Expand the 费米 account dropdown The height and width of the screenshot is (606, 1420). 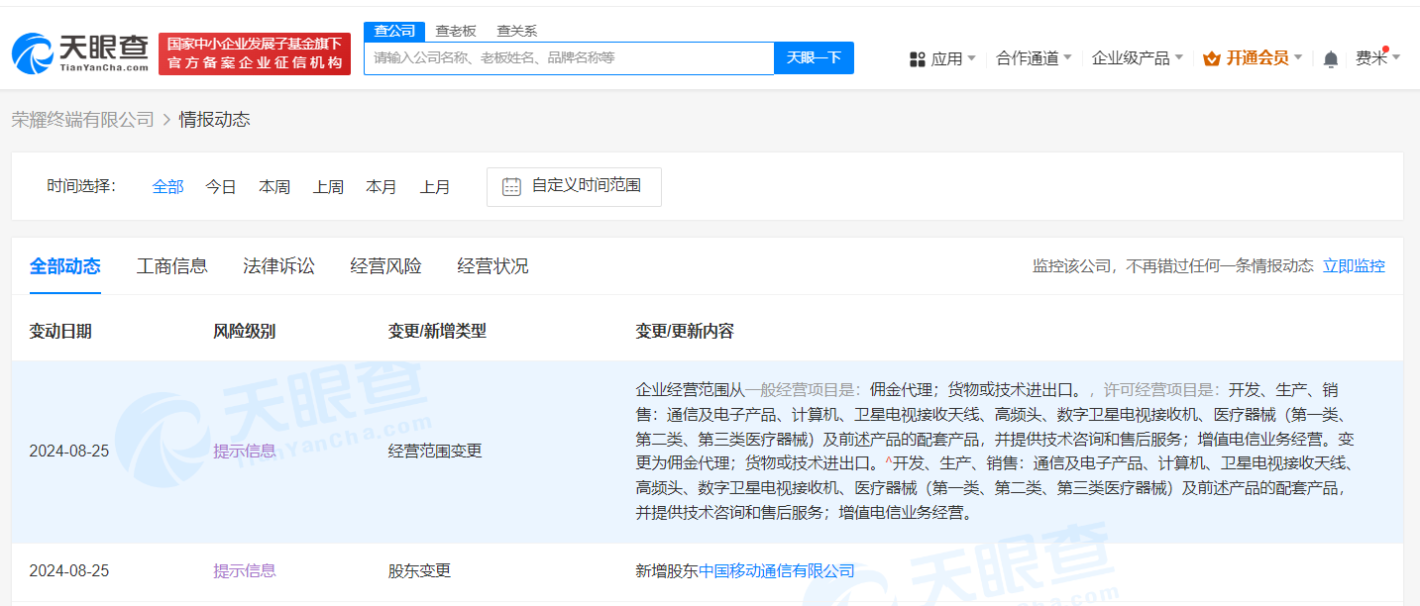pyautogui.click(x=1377, y=57)
